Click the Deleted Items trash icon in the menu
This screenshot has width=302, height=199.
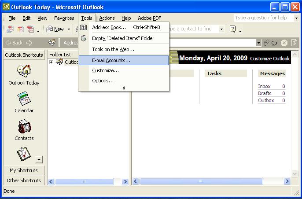coord(83,38)
